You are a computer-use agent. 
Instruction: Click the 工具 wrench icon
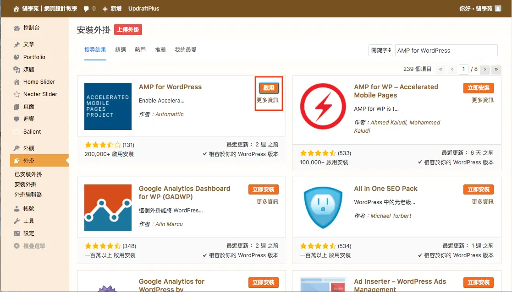pos(17,221)
